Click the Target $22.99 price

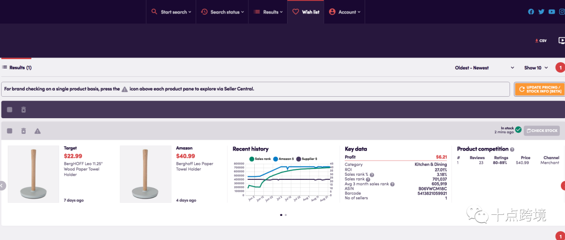tap(73, 156)
